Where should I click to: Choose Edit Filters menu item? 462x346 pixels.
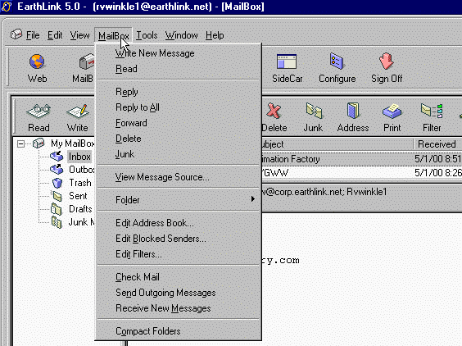179,254
